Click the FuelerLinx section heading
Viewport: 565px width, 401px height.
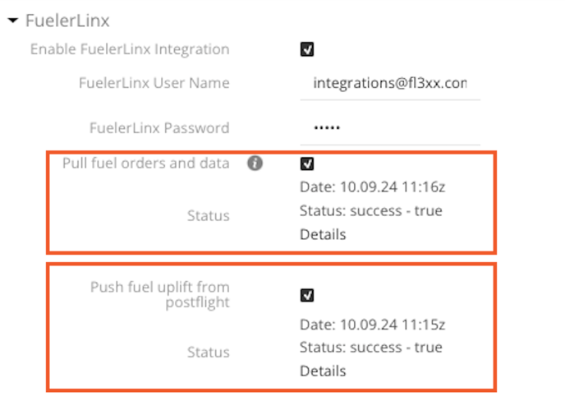(x=67, y=21)
